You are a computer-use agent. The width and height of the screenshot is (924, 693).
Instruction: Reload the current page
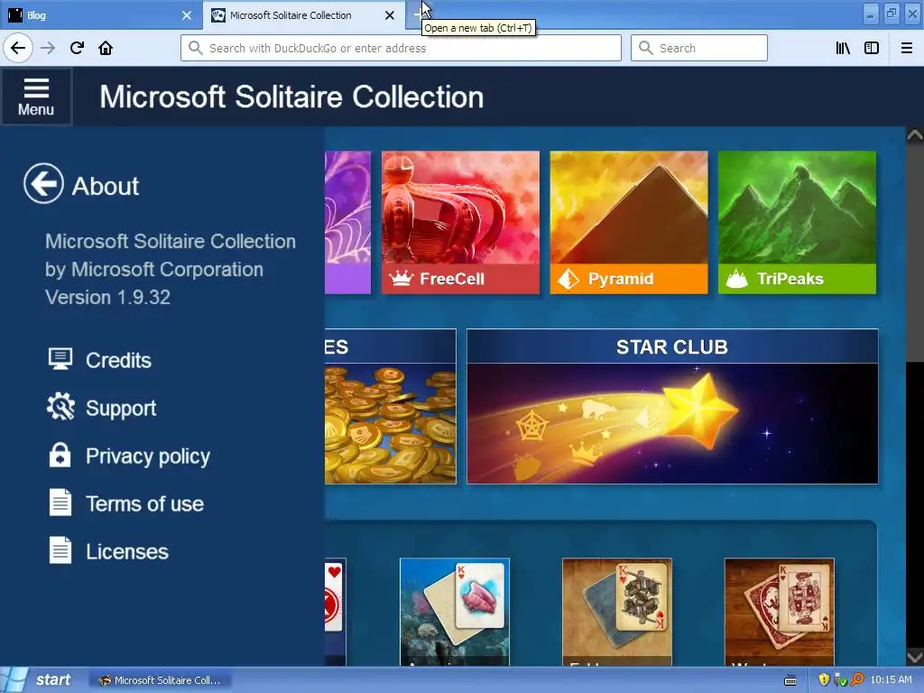(77, 48)
